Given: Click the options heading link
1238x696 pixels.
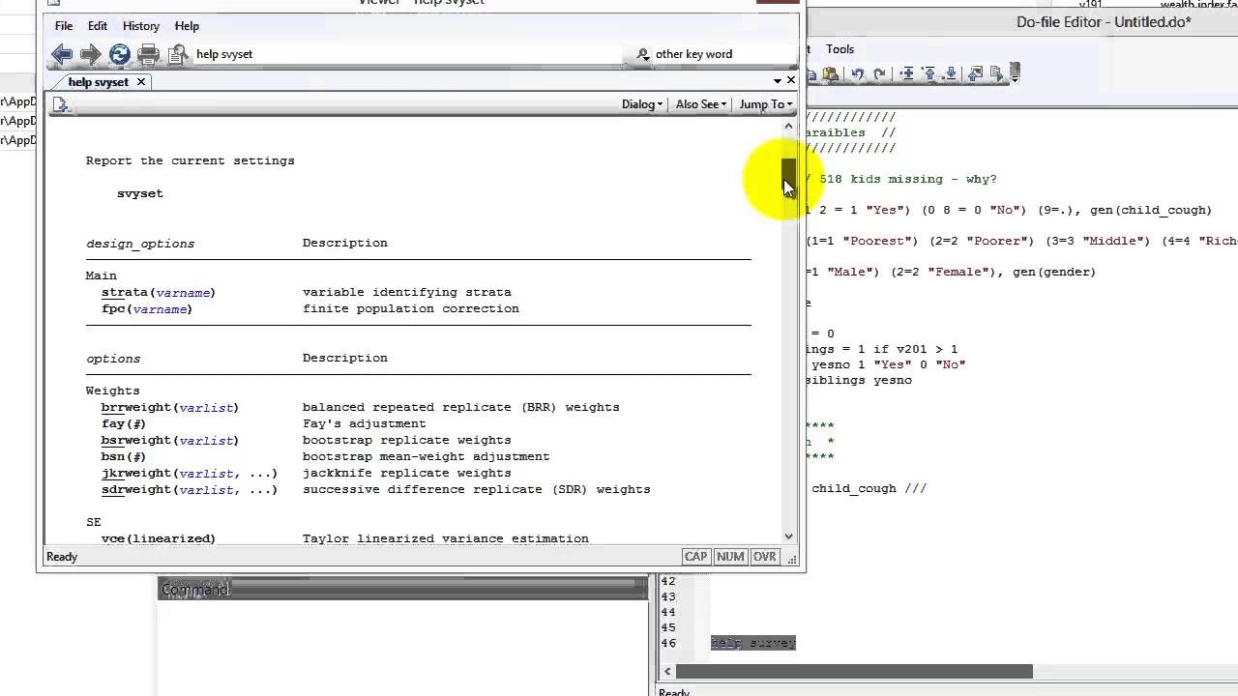Looking at the screenshot, I should [113, 359].
